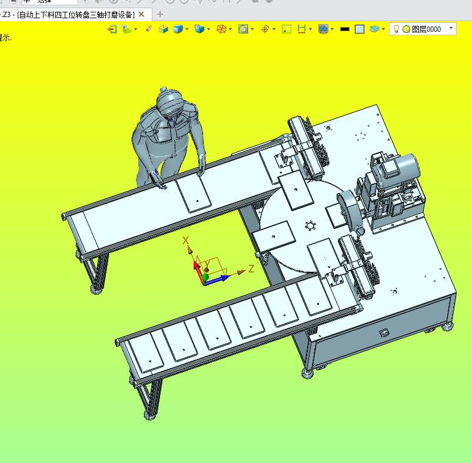Open the measure distance dropdown arrow
The height and width of the screenshot is (463, 472).
pos(310,29)
